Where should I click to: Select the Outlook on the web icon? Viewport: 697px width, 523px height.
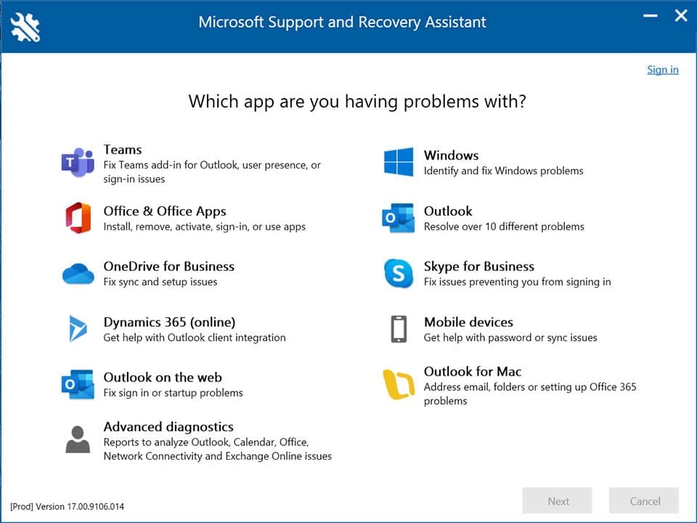[x=77, y=385]
